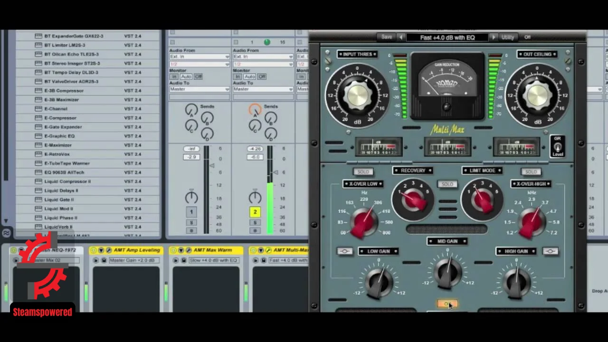Click the link icon left of LOW GAIN

345,251
